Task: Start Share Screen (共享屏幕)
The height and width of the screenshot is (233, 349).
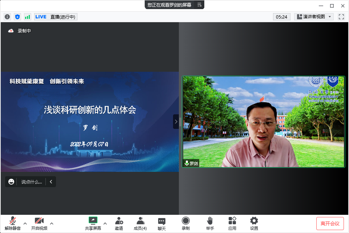Action: [x=93, y=223]
